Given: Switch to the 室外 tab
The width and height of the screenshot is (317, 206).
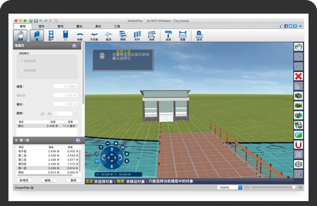Looking at the screenshot, I should pyautogui.click(x=42, y=26).
